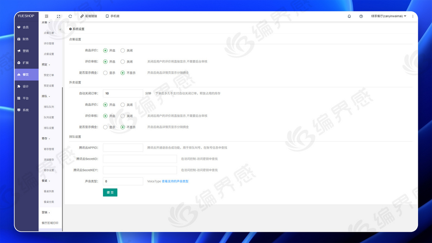
Task: Open the 会员 section in the main sidebar
Action: (x=26, y=27)
